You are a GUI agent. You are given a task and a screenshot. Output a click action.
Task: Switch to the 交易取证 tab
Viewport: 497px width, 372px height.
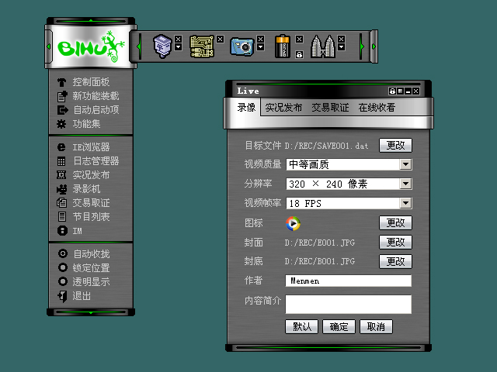pyautogui.click(x=330, y=108)
